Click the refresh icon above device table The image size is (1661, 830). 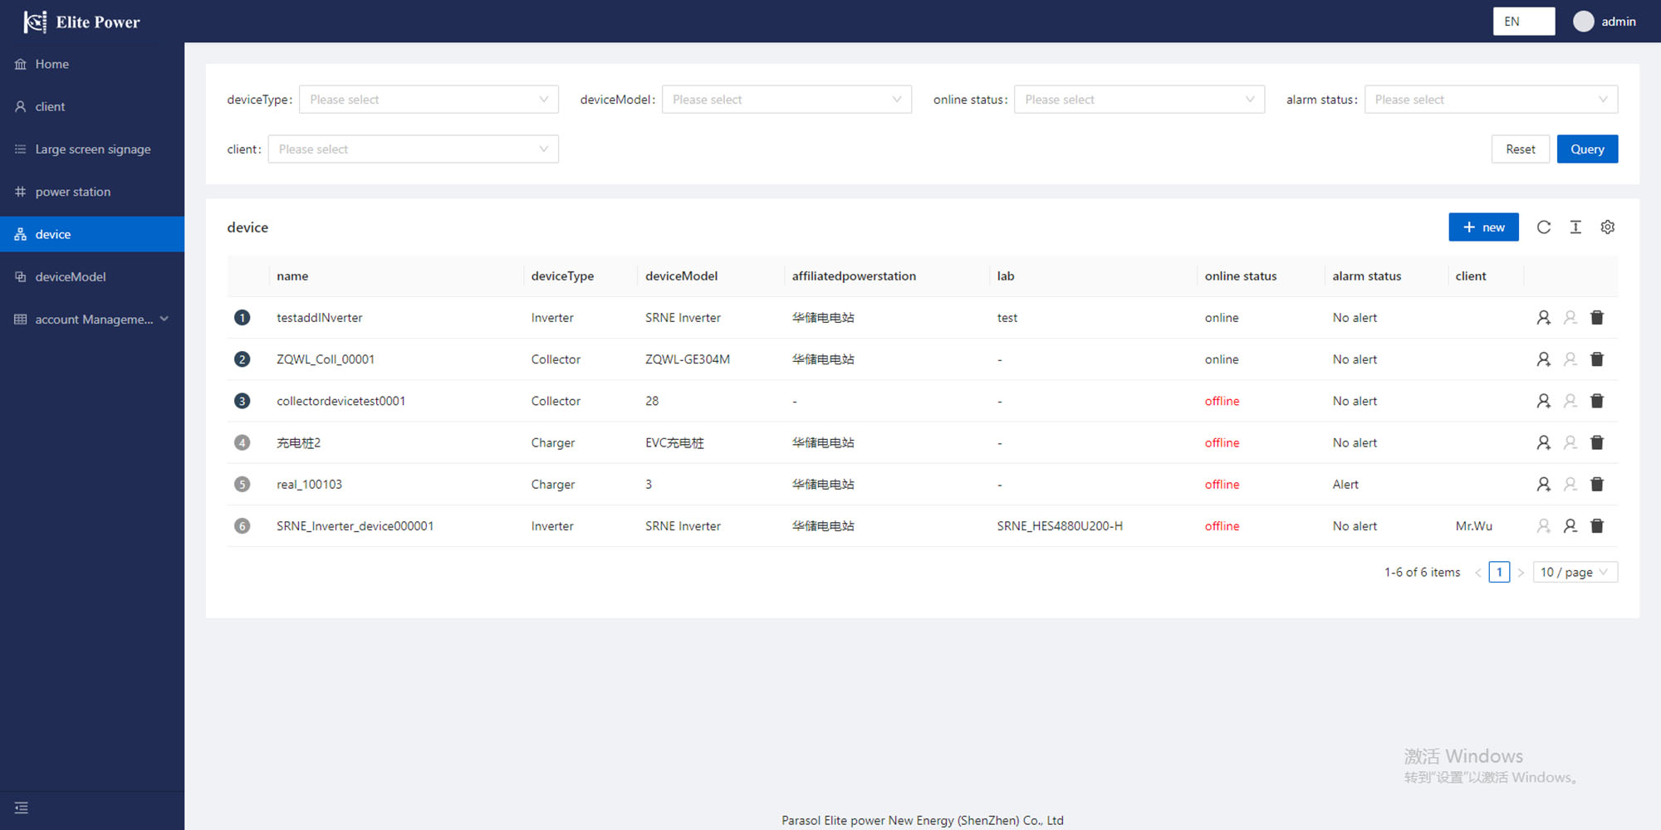[1543, 227]
